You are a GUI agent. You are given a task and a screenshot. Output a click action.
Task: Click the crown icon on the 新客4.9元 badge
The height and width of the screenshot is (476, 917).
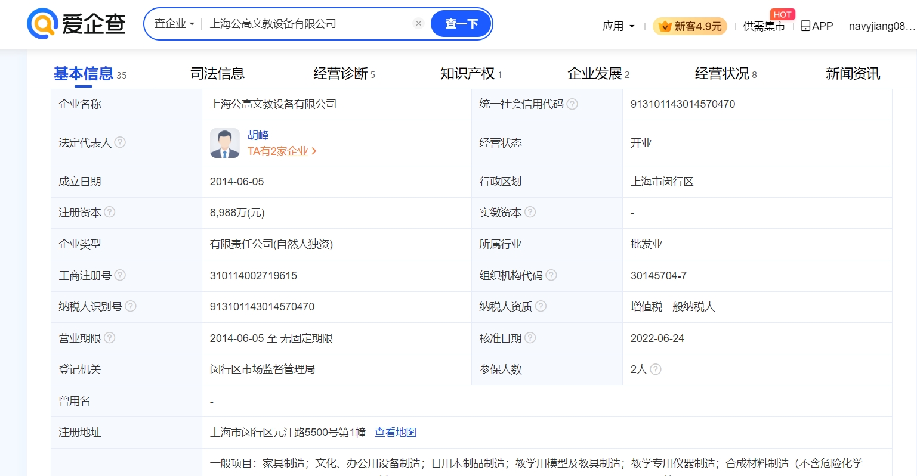point(665,26)
